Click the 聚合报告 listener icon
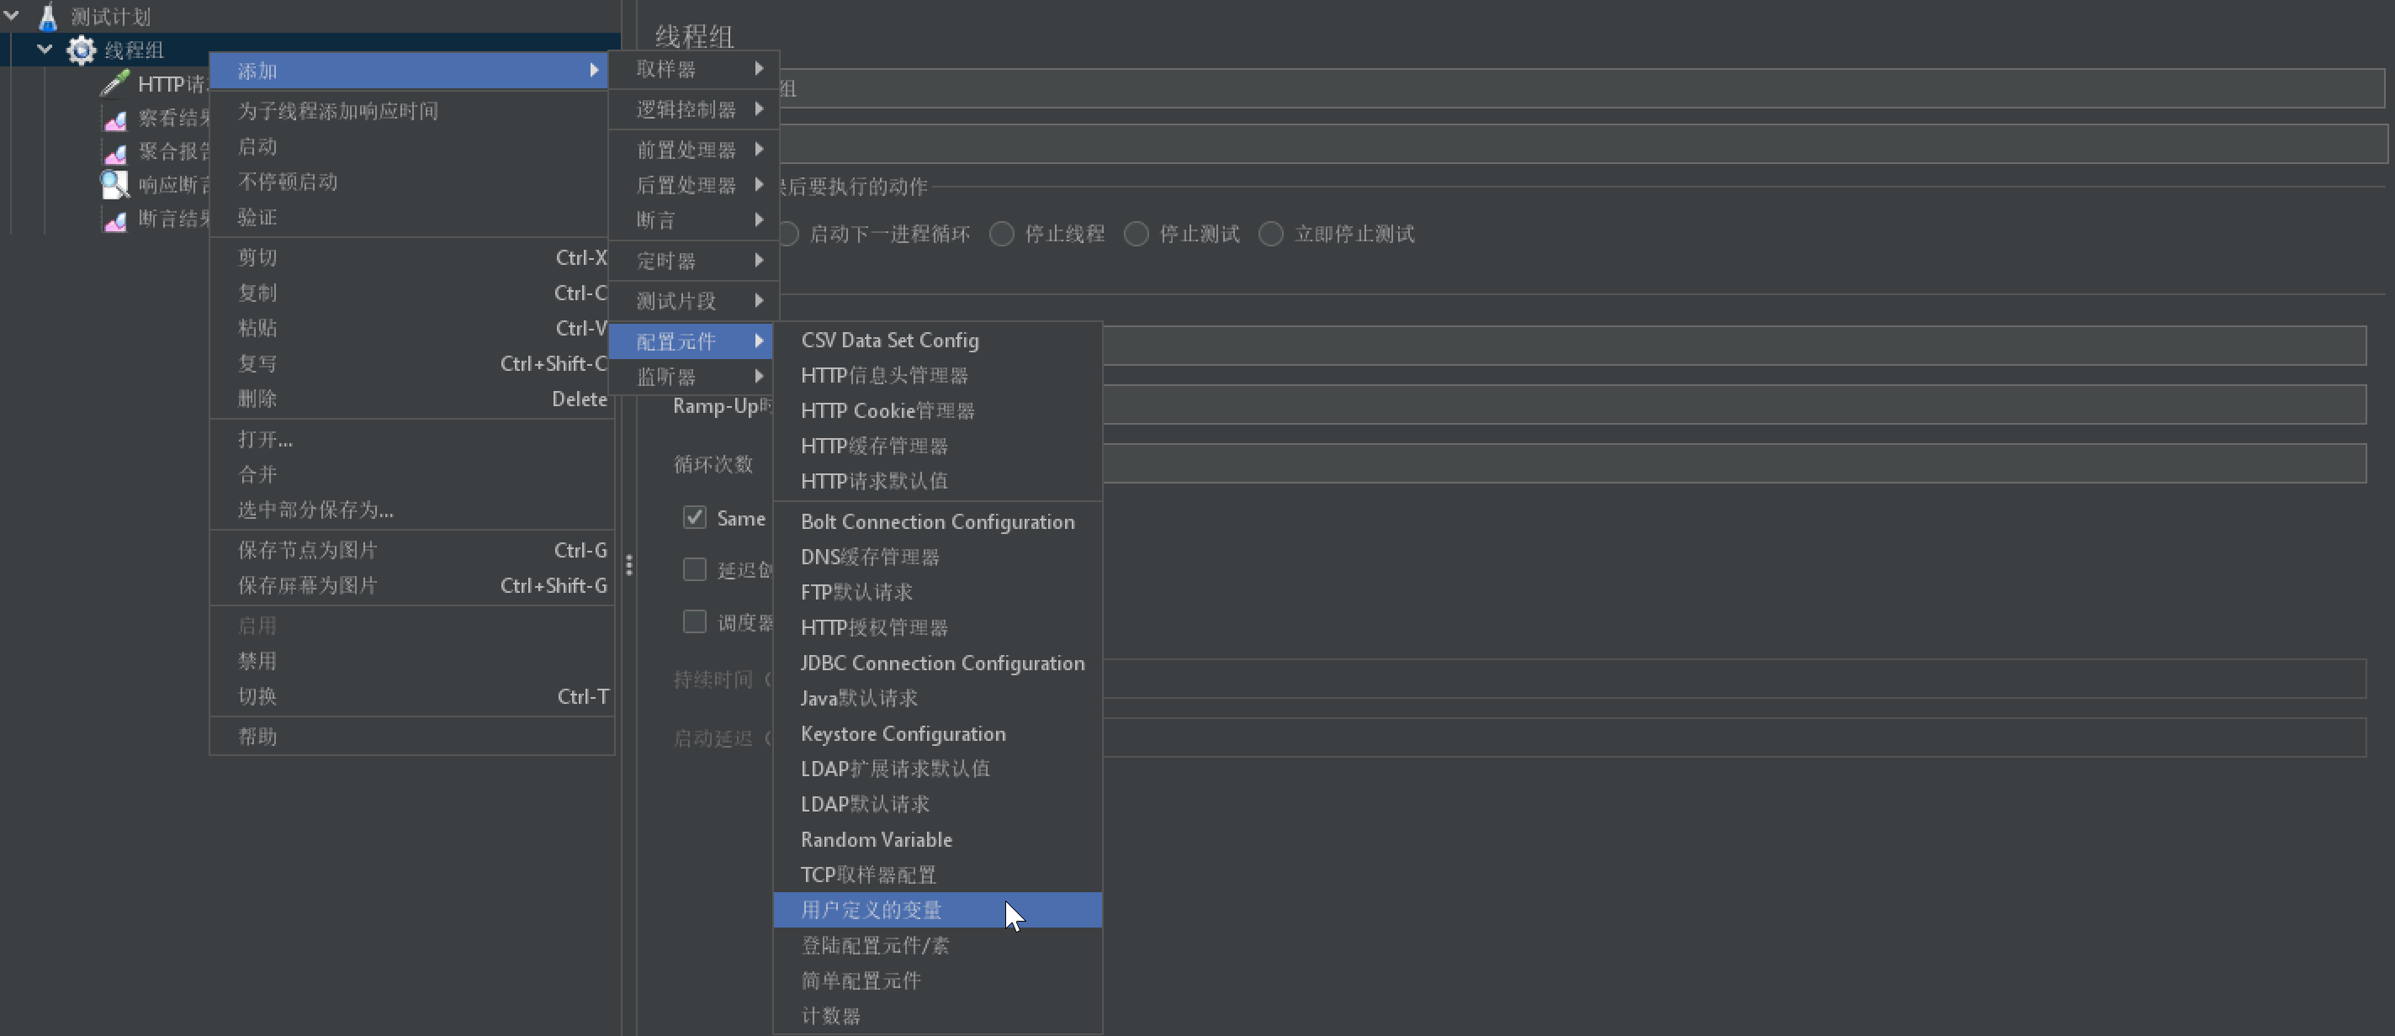The width and height of the screenshot is (2395, 1036). [x=114, y=150]
